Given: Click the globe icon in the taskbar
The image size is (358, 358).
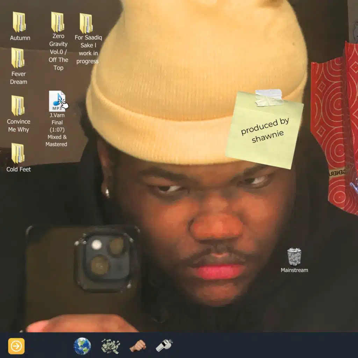Looking at the screenshot, I should 82,346.
